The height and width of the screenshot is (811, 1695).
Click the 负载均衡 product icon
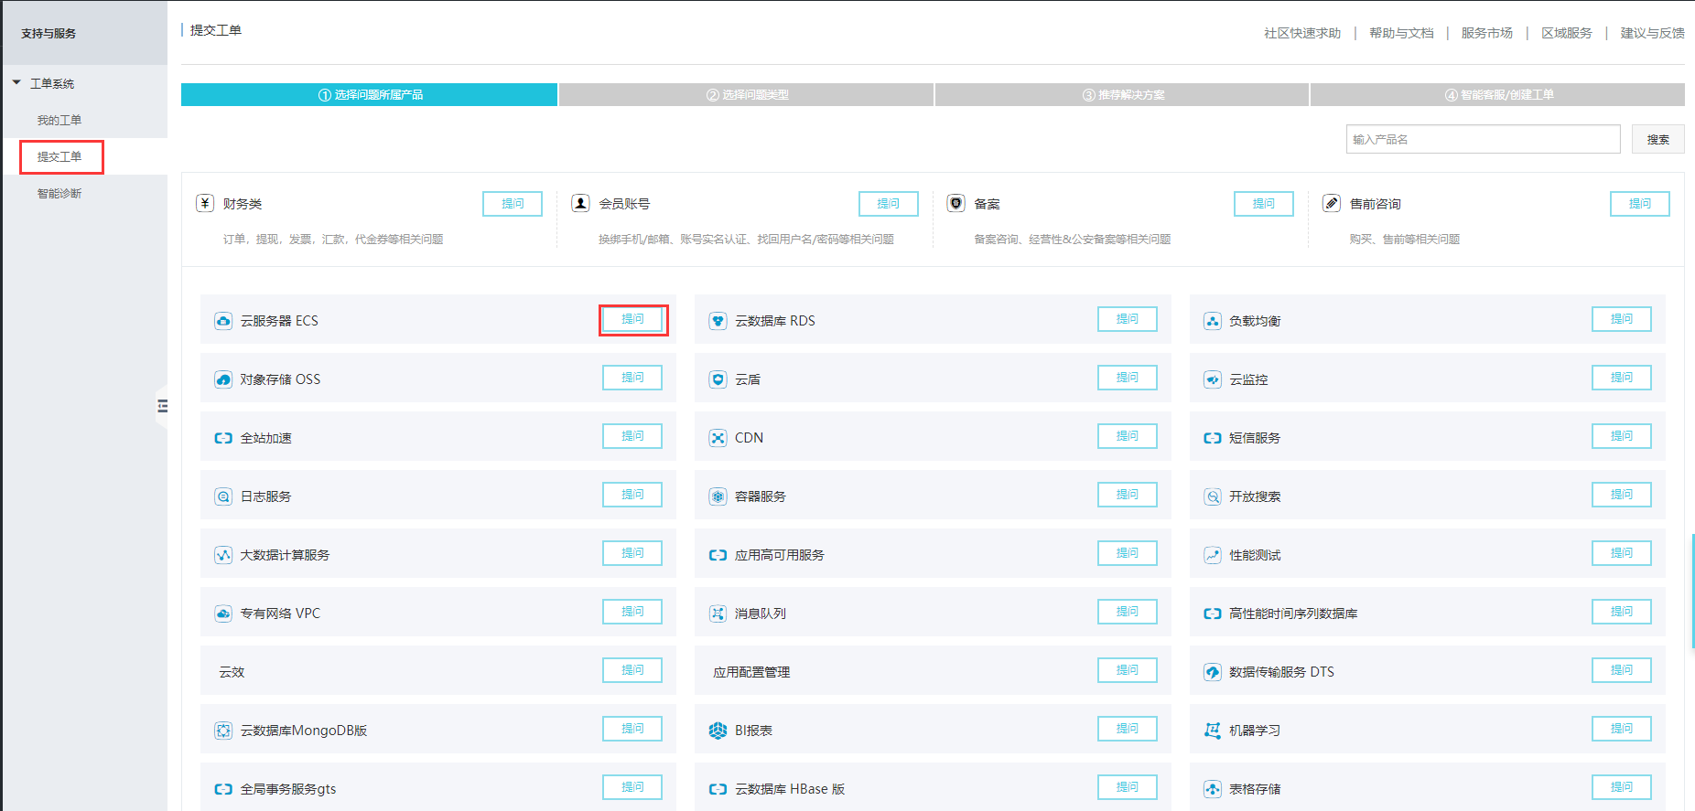tap(1213, 321)
